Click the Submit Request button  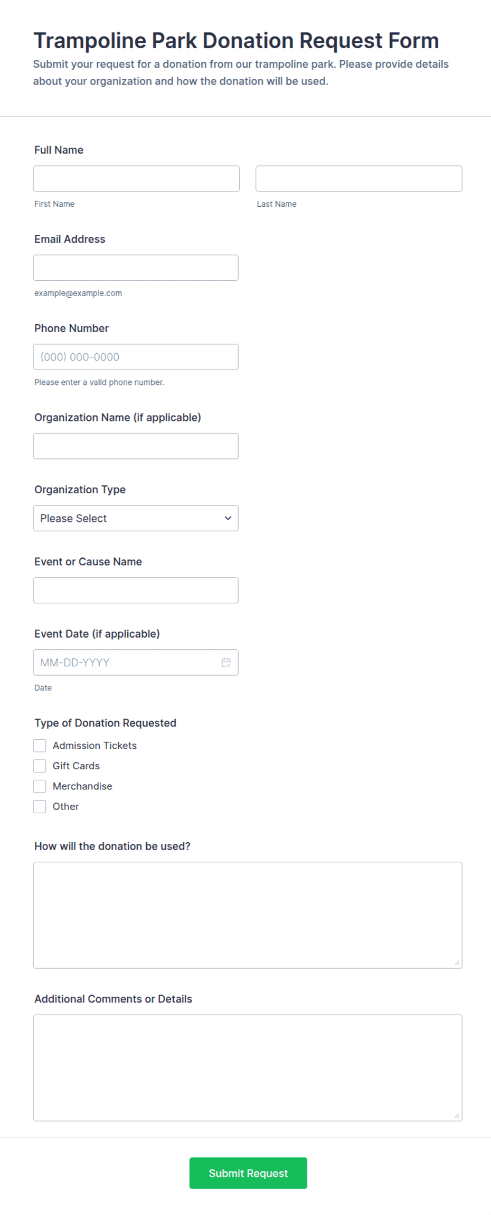[248, 1173]
